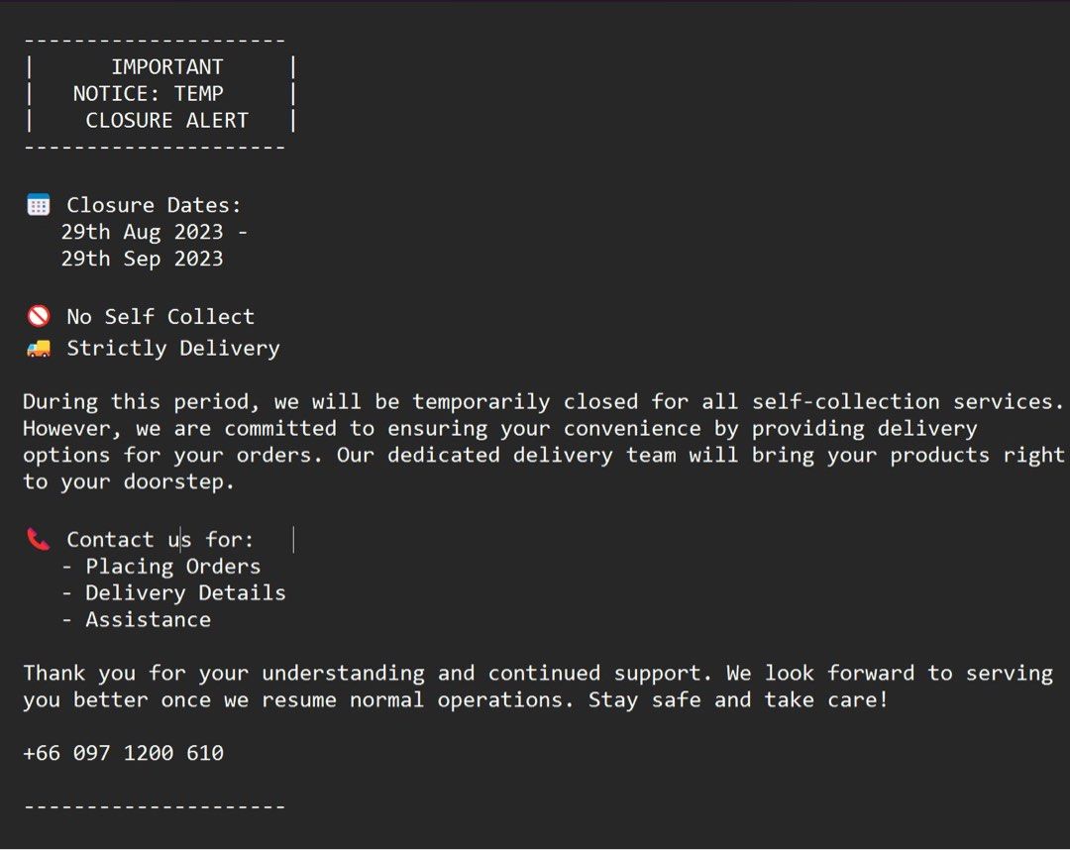Click the 'Contact us for:' heading text
The width and height of the screenshot is (1070, 850).
[160, 540]
